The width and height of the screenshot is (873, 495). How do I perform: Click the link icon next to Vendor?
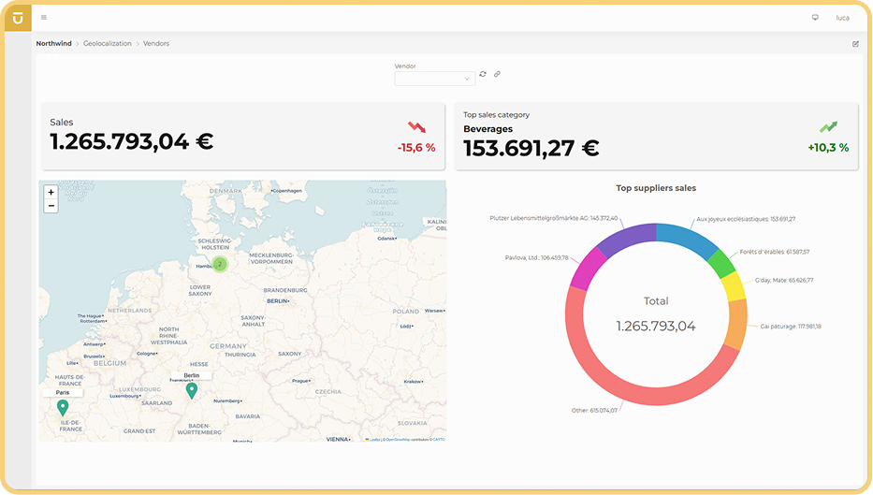tap(498, 74)
